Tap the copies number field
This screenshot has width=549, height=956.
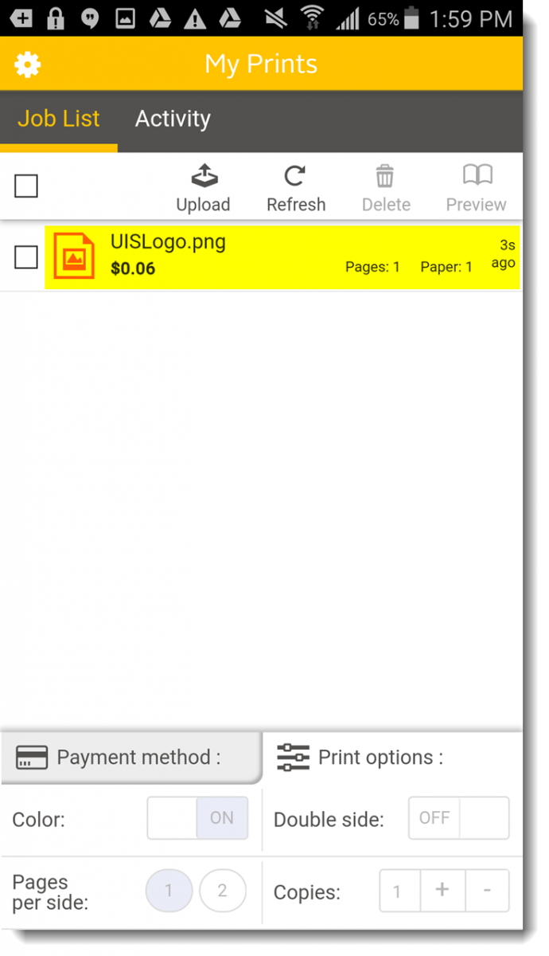pos(399,891)
